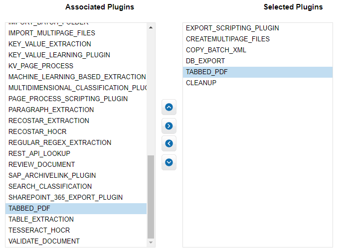Image resolution: width=339 pixels, height=250 pixels.
Task: Select DB_EXPORT in Selected Plugins
Action: coord(258,61)
